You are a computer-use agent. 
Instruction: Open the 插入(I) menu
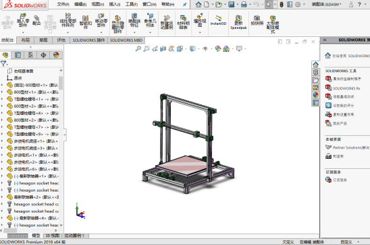coord(115,4)
